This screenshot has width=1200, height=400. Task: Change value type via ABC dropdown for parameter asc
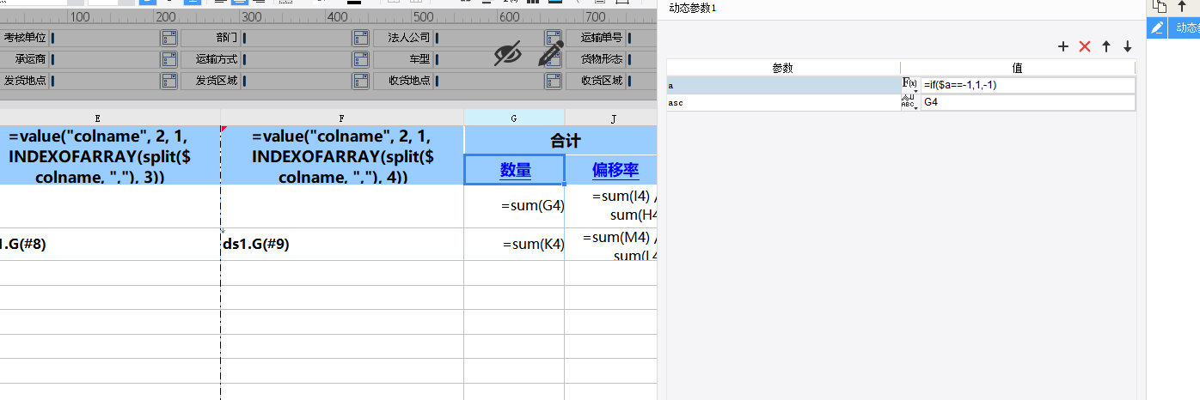[909, 102]
